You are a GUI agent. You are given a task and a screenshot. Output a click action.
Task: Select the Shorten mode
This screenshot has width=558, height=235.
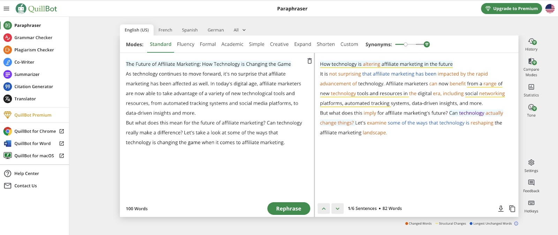(x=326, y=44)
